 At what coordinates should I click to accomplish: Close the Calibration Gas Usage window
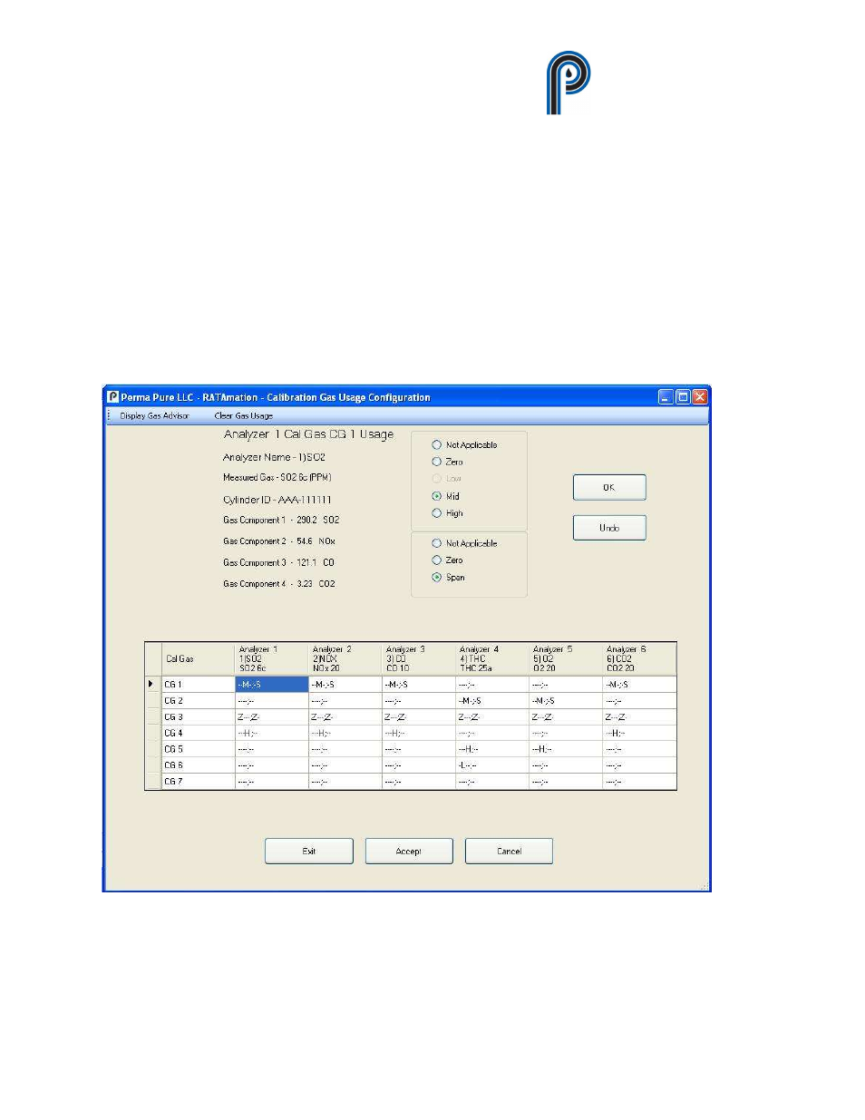(699, 396)
